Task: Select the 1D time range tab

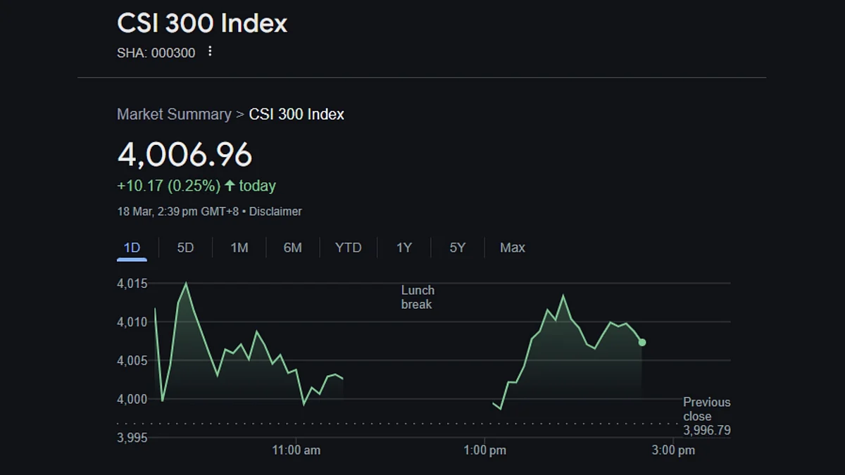Action: pos(132,248)
